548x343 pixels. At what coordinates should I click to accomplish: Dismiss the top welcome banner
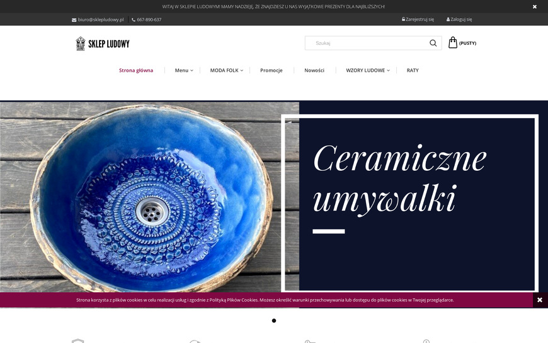tap(534, 7)
